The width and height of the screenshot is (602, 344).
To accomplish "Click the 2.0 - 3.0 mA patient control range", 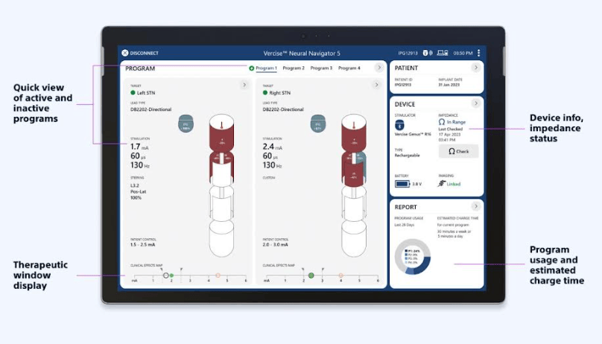I will pyautogui.click(x=275, y=245).
